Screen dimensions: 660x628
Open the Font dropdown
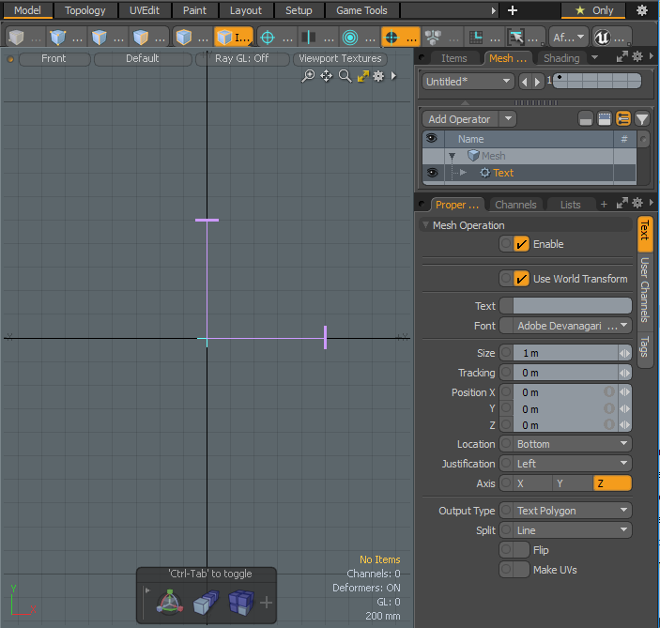tap(573, 326)
